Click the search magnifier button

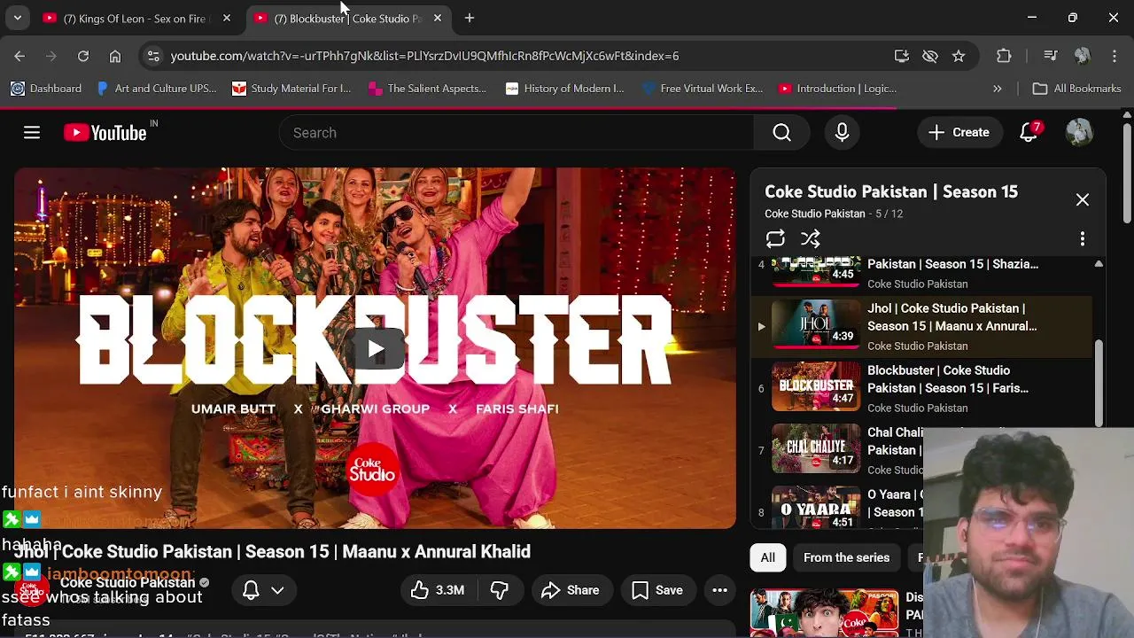point(781,132)
